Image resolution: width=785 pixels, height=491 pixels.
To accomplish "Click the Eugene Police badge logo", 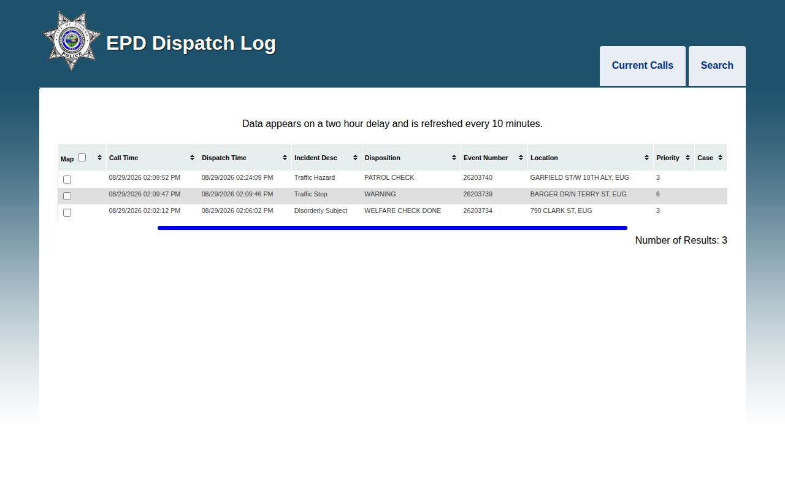I will (x=71, y=41).
